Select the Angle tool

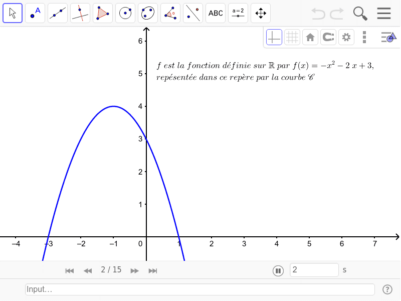[170, 13]
